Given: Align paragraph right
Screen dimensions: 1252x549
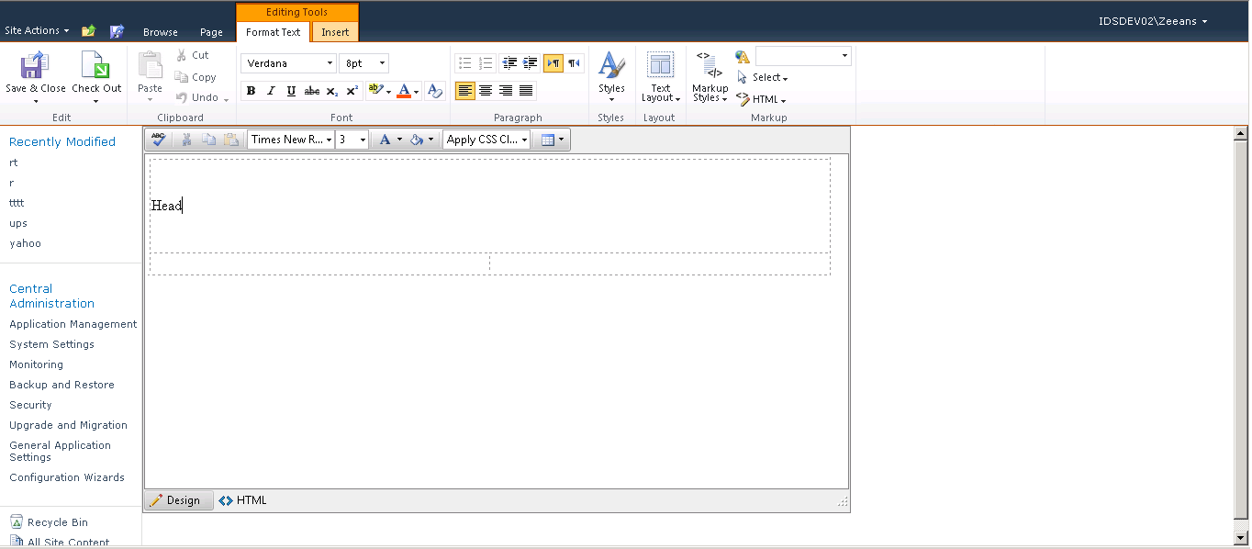Looking at the screenshot, I should click(x=506, y=91).
